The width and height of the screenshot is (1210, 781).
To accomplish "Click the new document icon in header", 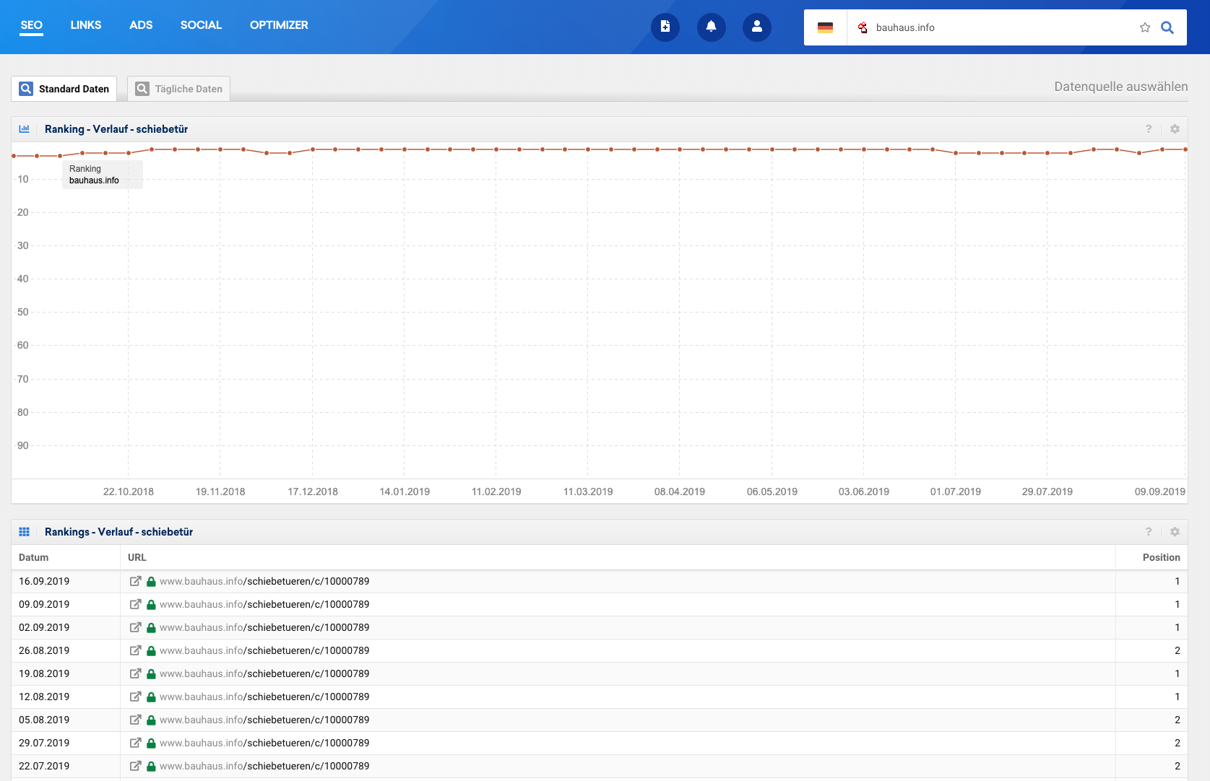I will coord(665,27).
